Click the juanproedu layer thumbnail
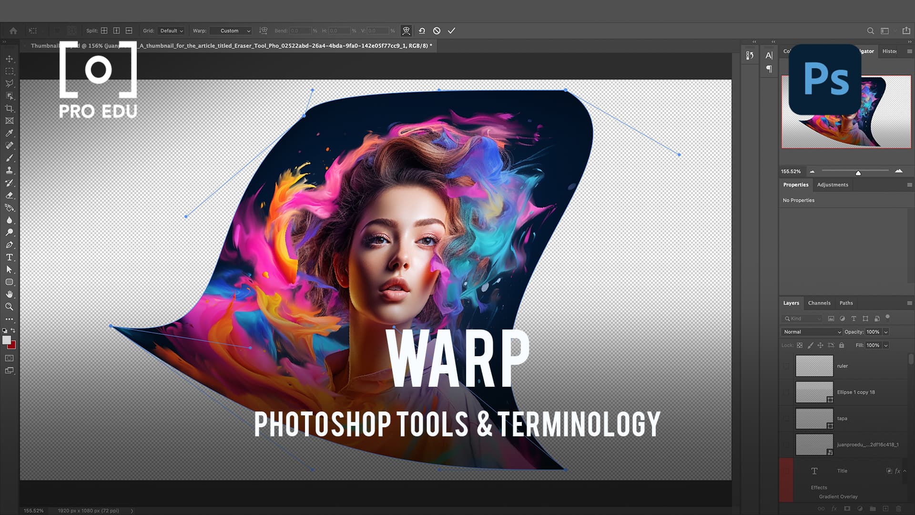Viewport: 915px width, 515px height. [x=814, y=444]
